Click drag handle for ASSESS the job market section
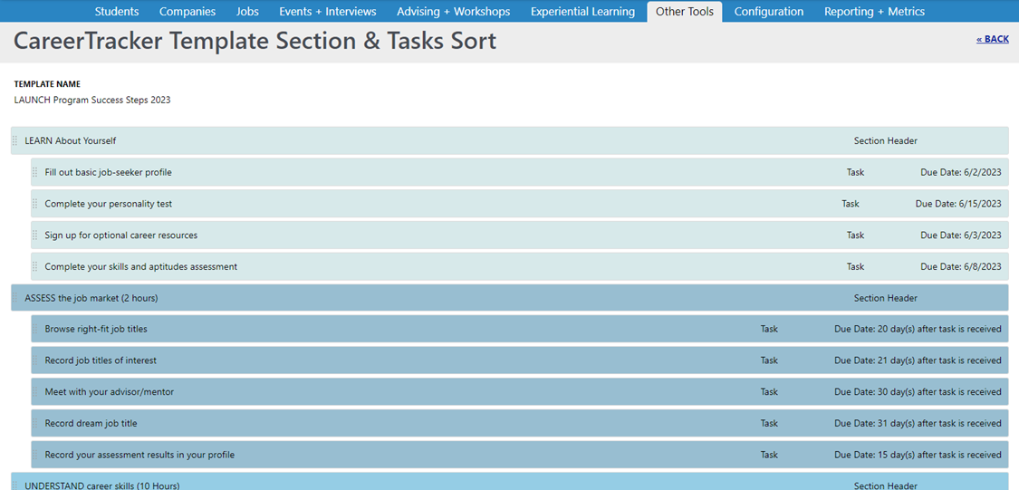 pyautogui.click(x=15, y=298)
